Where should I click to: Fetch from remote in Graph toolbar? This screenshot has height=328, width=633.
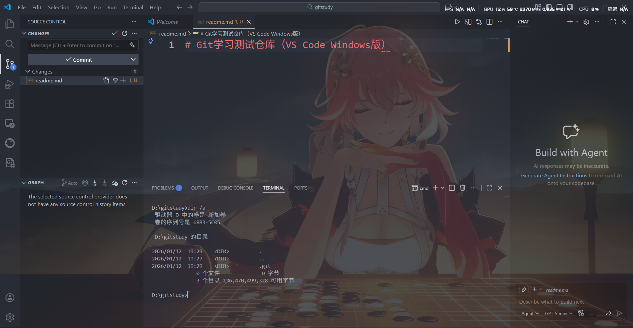95,183
